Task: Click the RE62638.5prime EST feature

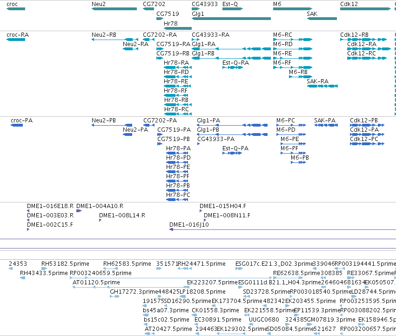Action: pos(288,278)
